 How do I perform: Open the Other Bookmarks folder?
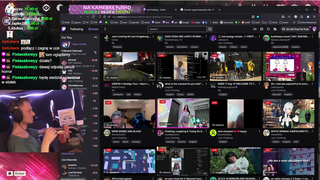(x=307, y=22)
